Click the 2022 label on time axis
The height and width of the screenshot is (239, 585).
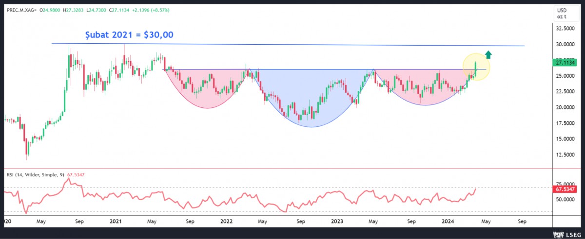tap(226, 221)
